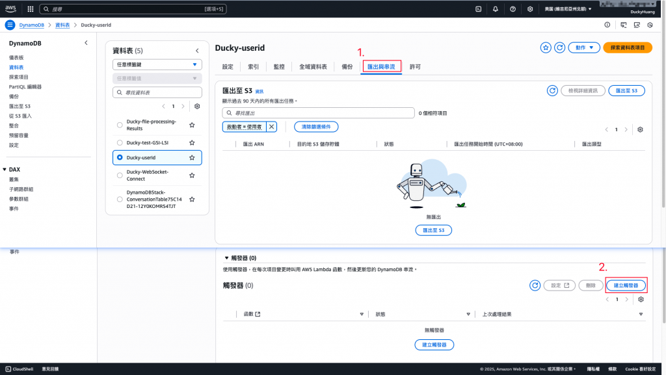Sort triggers by 函數 column arrow
The image size is (666, 375).
[x=362, y=315]
